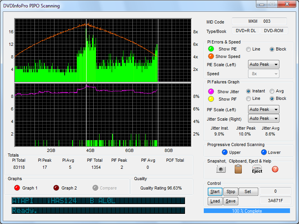Open help with the red question icon

275,169
